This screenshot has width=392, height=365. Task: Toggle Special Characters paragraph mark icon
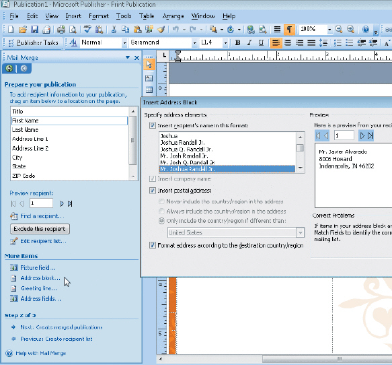click(x=289, y=30)
